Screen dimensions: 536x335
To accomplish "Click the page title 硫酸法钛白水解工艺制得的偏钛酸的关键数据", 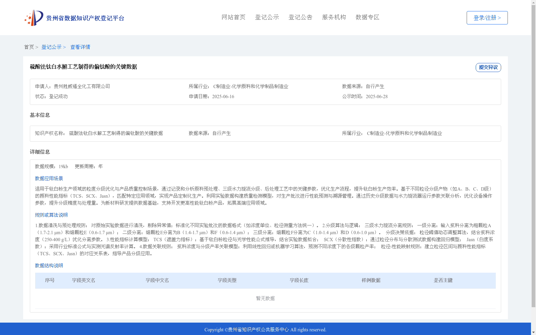I will [83, 67].
